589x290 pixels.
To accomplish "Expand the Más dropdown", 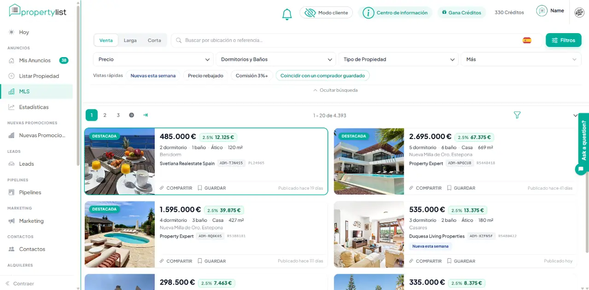I will tap(521, 59).
